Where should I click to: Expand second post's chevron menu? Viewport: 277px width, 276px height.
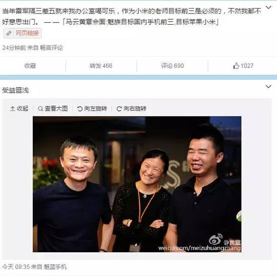click(268, 87)
